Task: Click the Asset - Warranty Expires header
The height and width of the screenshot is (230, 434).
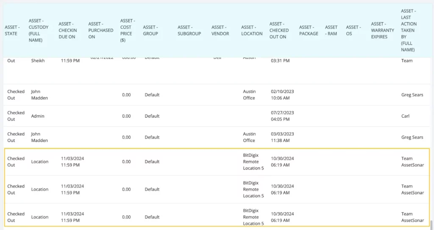Action: (382, 30)
